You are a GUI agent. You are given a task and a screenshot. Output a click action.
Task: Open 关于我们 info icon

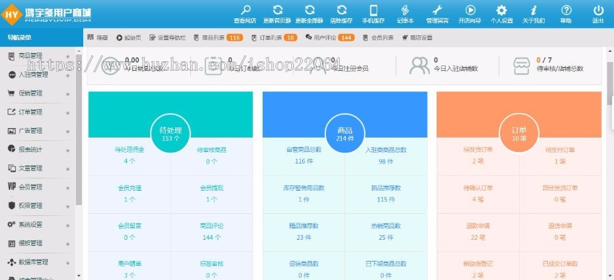[x=533, y=10]
